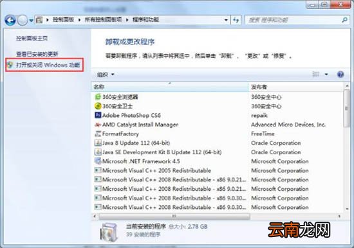Click the shield icon next to Windows 功能
This screenshot has width=354, height=248.
click(x=10, y=65)
